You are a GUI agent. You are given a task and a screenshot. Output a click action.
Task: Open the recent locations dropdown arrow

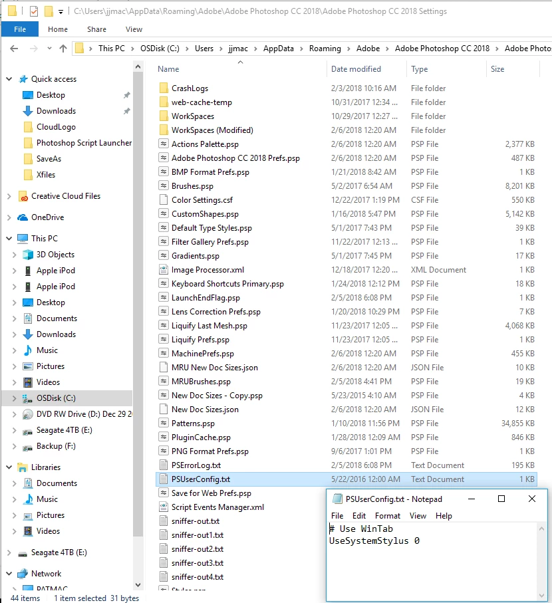pos(49,49)
